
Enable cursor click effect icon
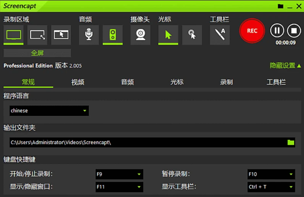click(192, 35)
